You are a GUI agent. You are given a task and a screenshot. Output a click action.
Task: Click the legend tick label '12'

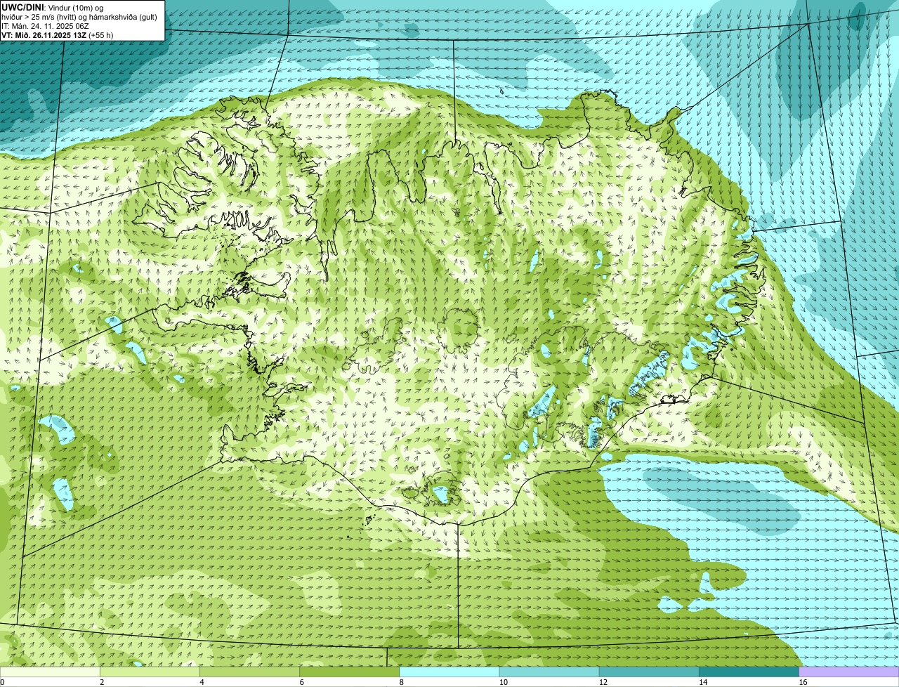pyautogui.click(x=603, y=682)
